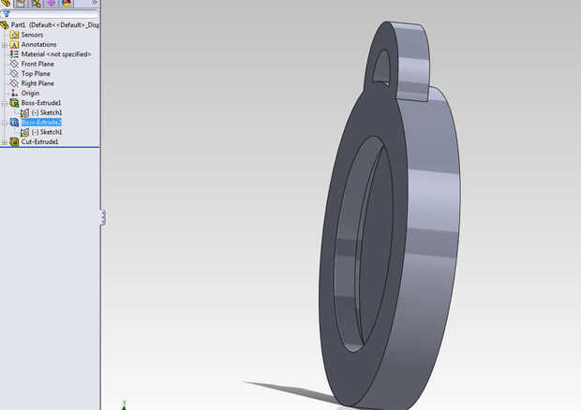Select the Annotations folder icon

pos(14,45)
